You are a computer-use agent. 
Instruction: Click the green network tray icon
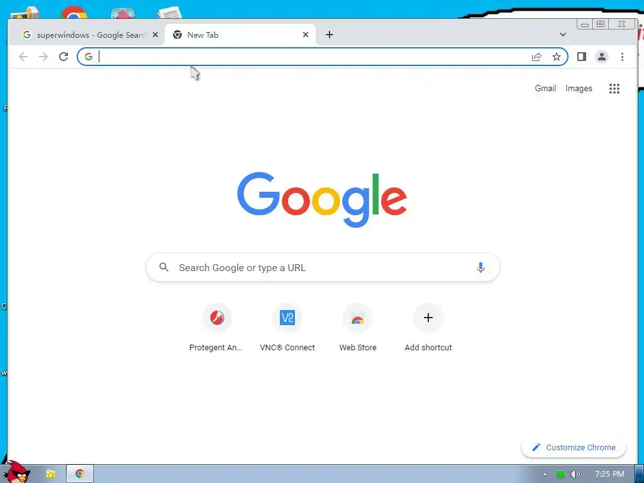pos(560,474)
